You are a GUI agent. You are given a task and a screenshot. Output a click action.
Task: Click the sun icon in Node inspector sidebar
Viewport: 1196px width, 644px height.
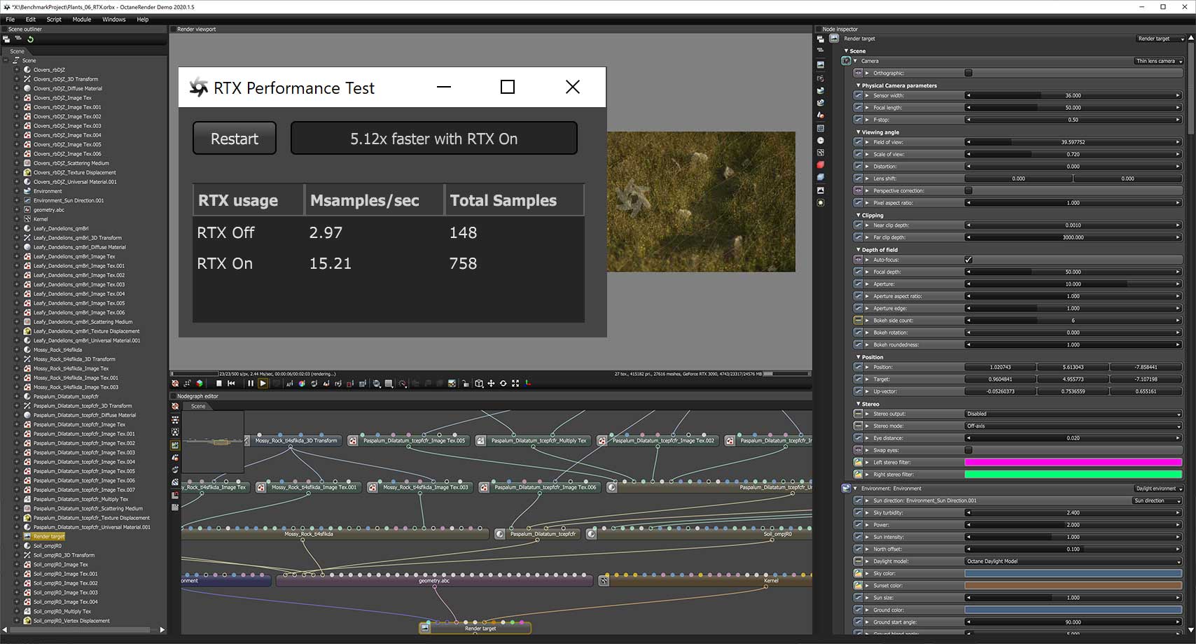pyautogui.click(x=820, y=202)
